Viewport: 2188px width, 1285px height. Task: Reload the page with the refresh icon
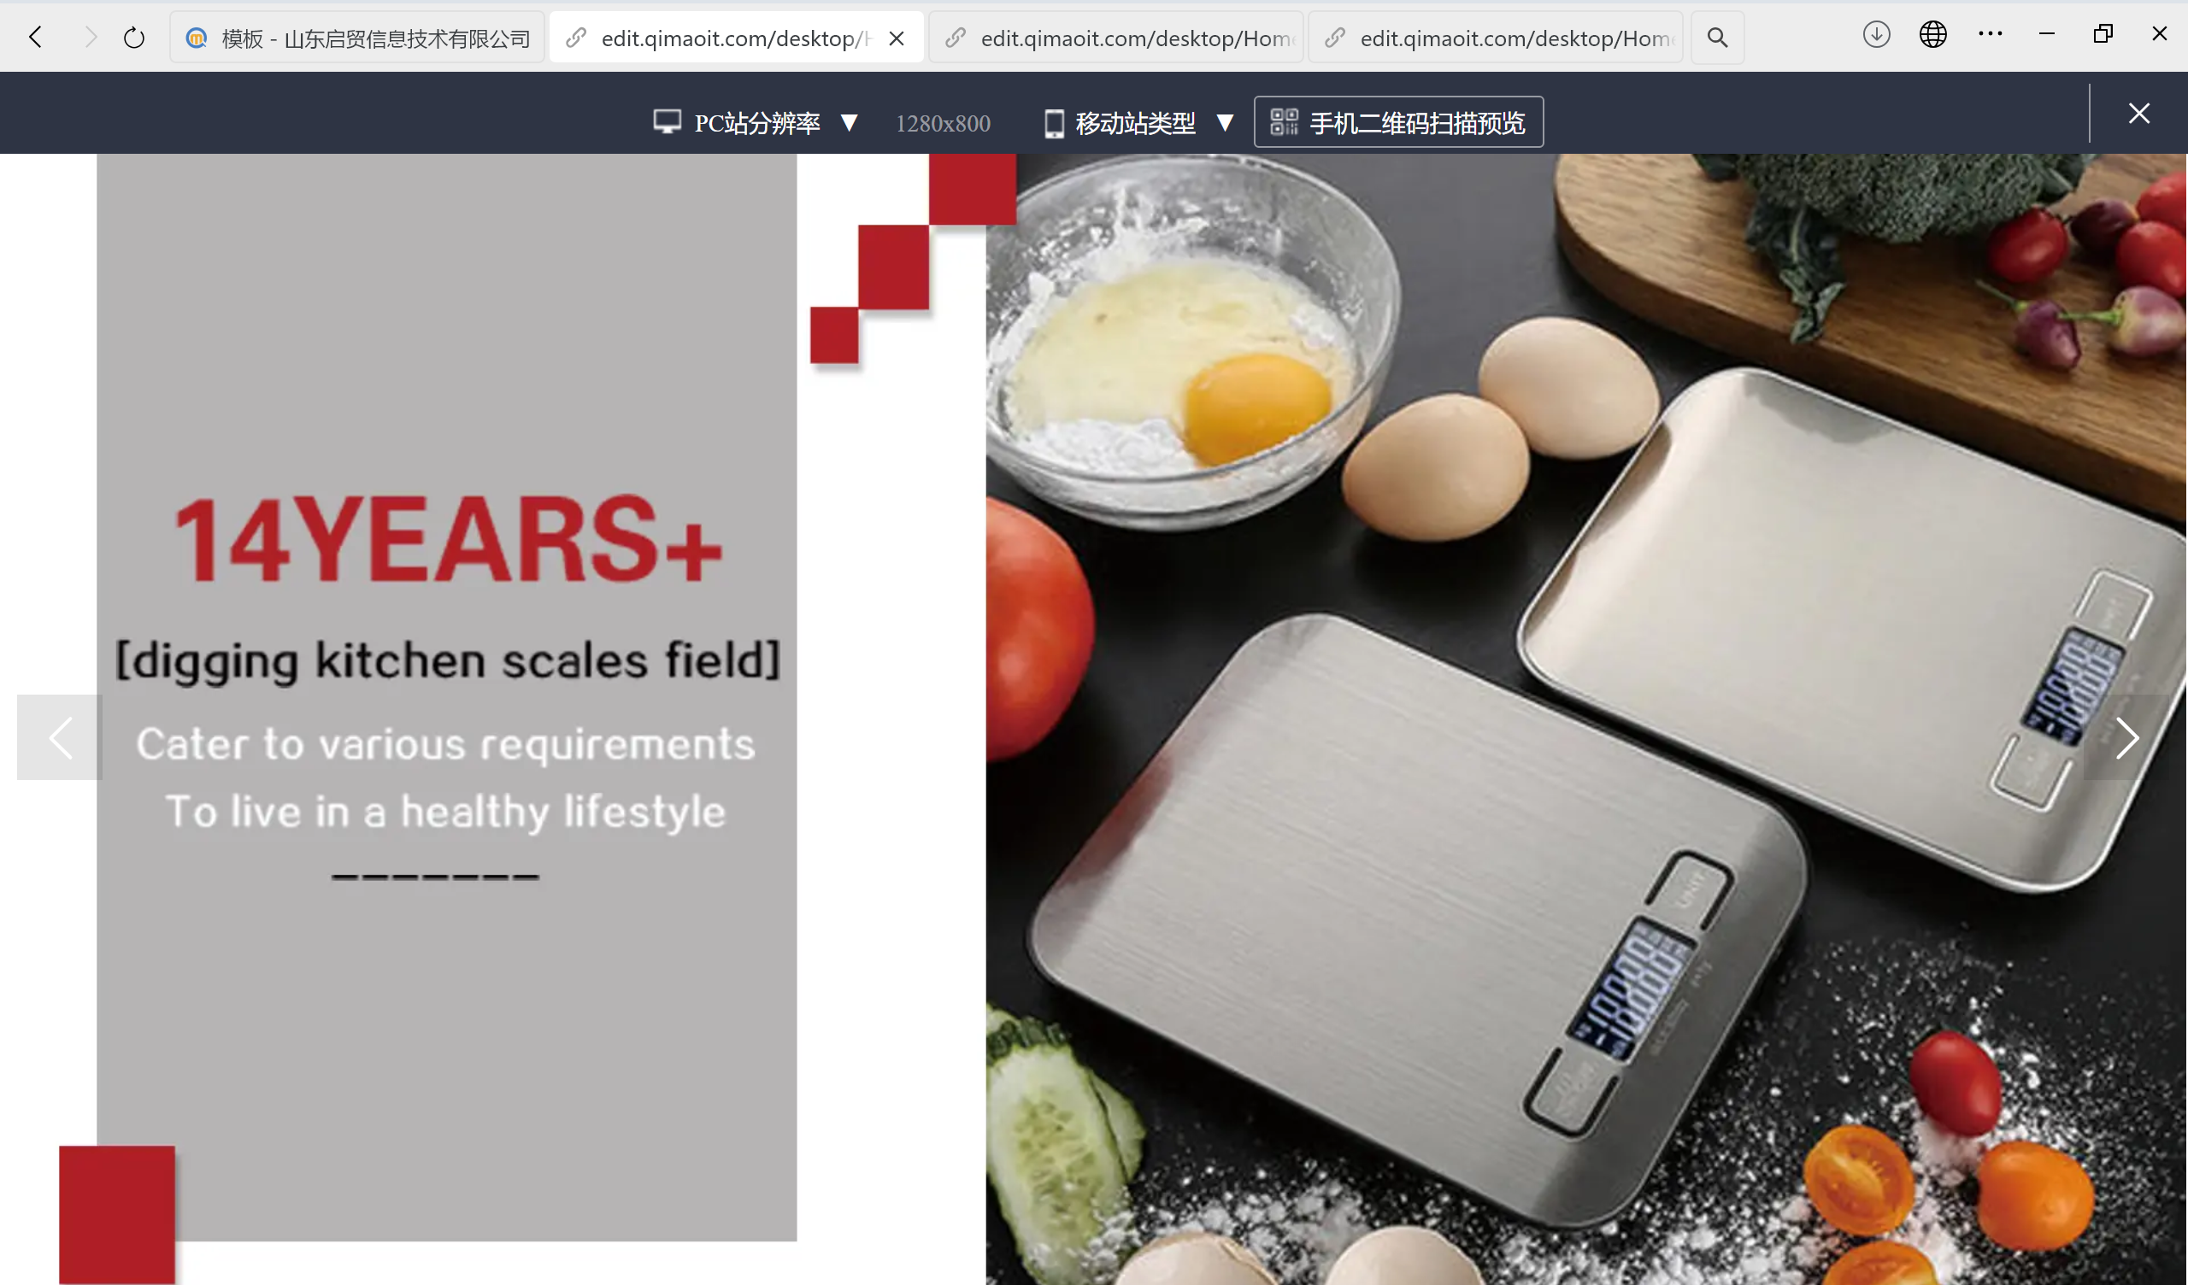[x=133, y=38]
